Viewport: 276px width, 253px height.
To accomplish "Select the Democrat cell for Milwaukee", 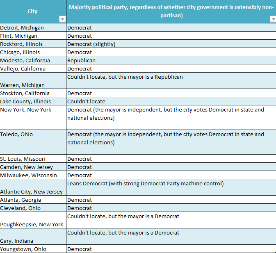I will 171,175.
